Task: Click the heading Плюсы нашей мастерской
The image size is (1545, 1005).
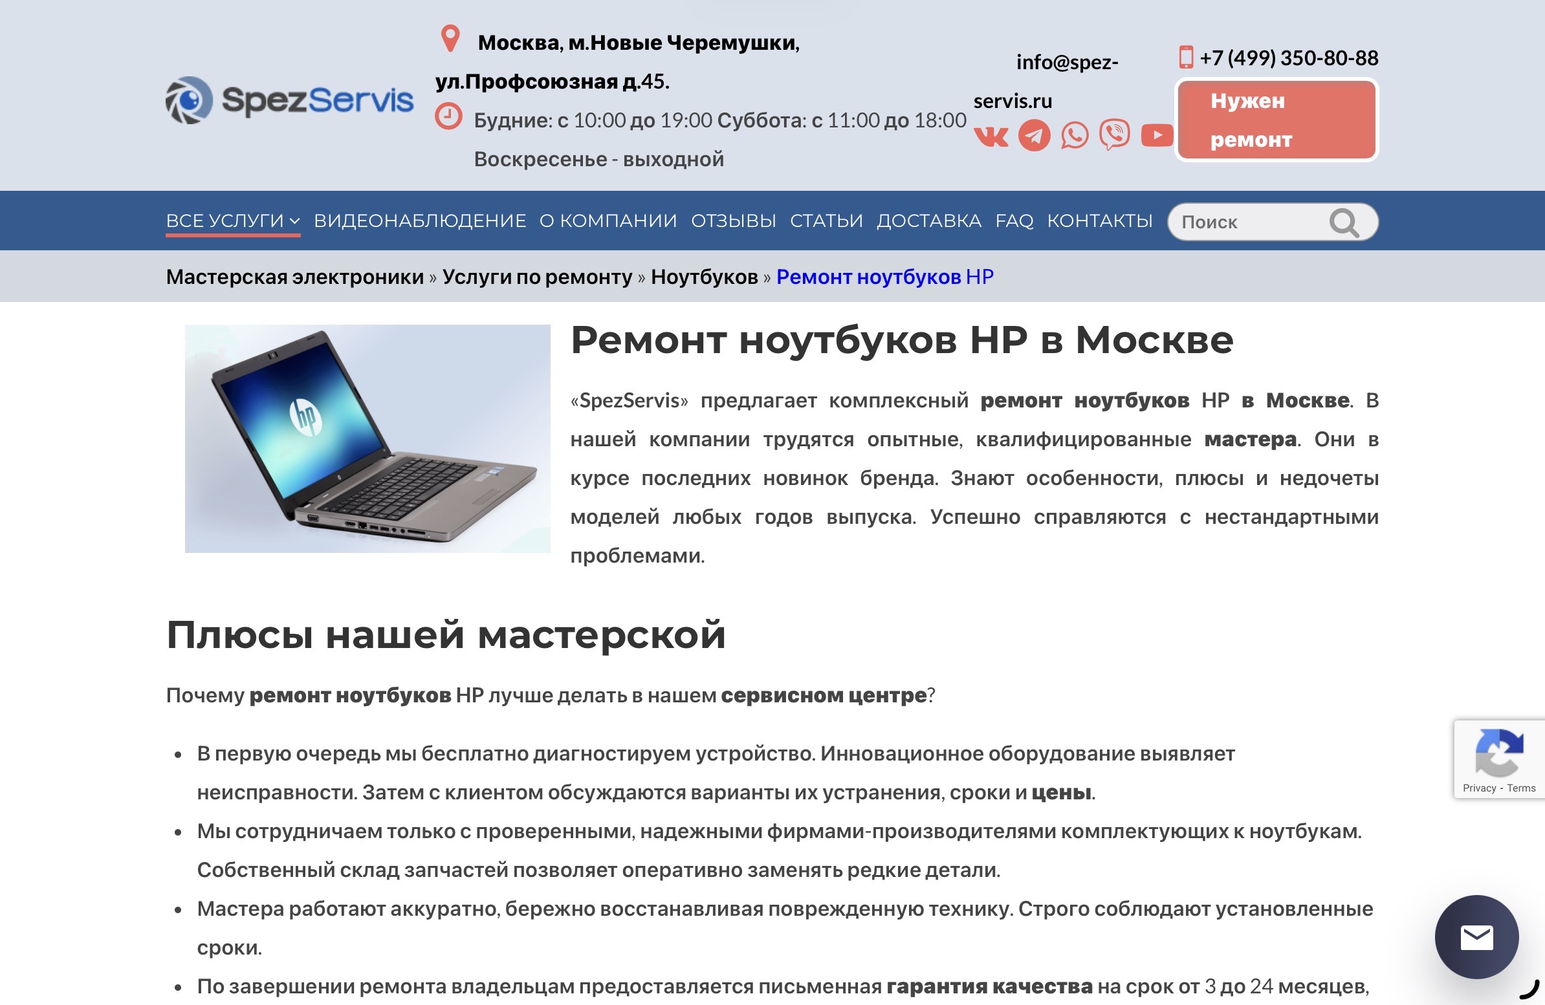Action: coord(446,634)
